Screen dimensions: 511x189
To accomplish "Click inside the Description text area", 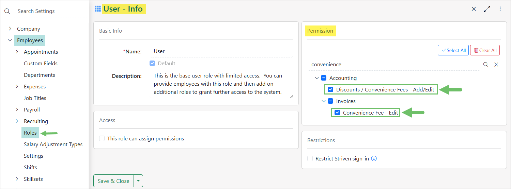I will pos(221,84).
